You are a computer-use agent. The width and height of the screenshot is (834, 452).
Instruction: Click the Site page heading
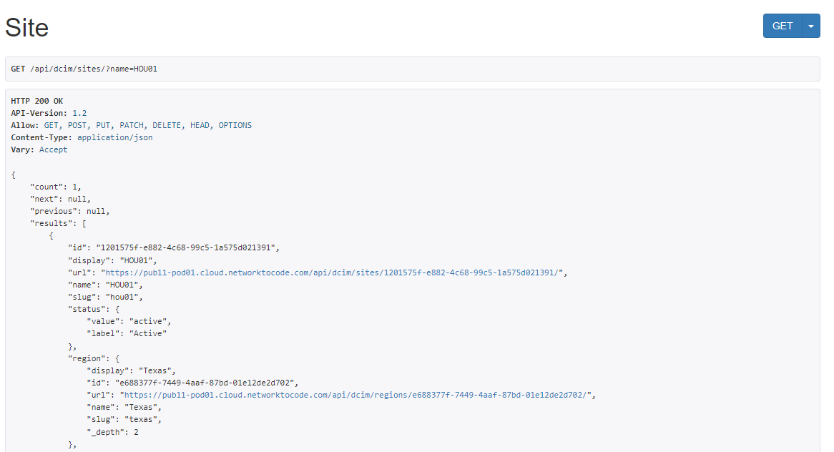pyautogui.click(x=27, y=27)
